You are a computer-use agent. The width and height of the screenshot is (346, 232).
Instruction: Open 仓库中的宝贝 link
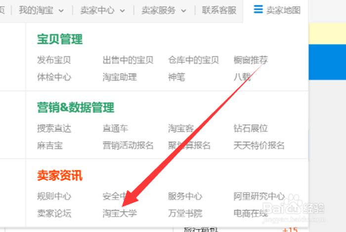(x=194, y=60)
